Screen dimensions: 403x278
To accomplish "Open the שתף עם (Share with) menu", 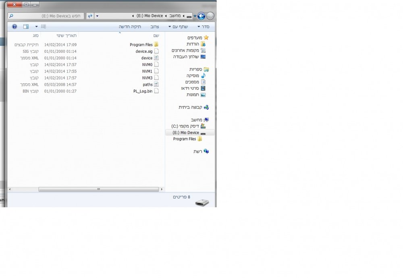I will click(178, 27).
